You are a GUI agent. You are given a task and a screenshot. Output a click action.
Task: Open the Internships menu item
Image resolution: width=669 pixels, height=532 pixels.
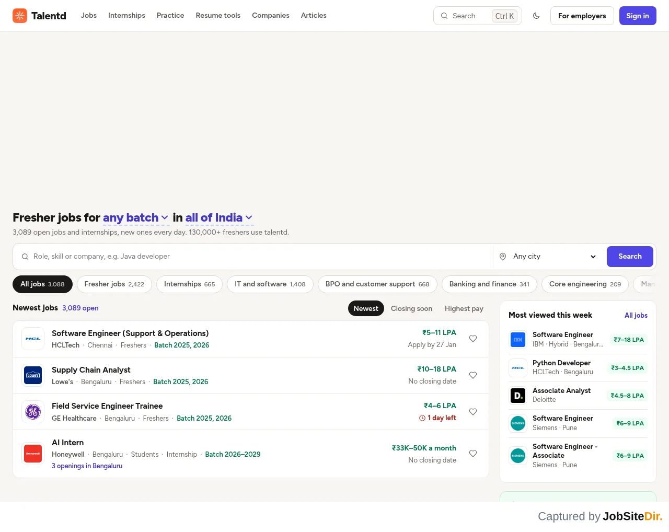click(126, 16)
